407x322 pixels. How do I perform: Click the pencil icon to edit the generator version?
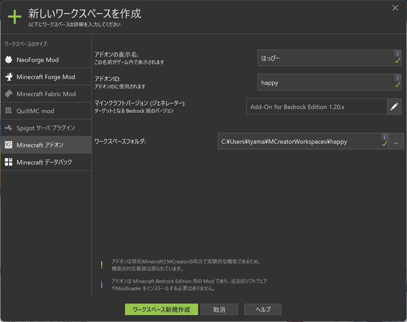(394, 106)
